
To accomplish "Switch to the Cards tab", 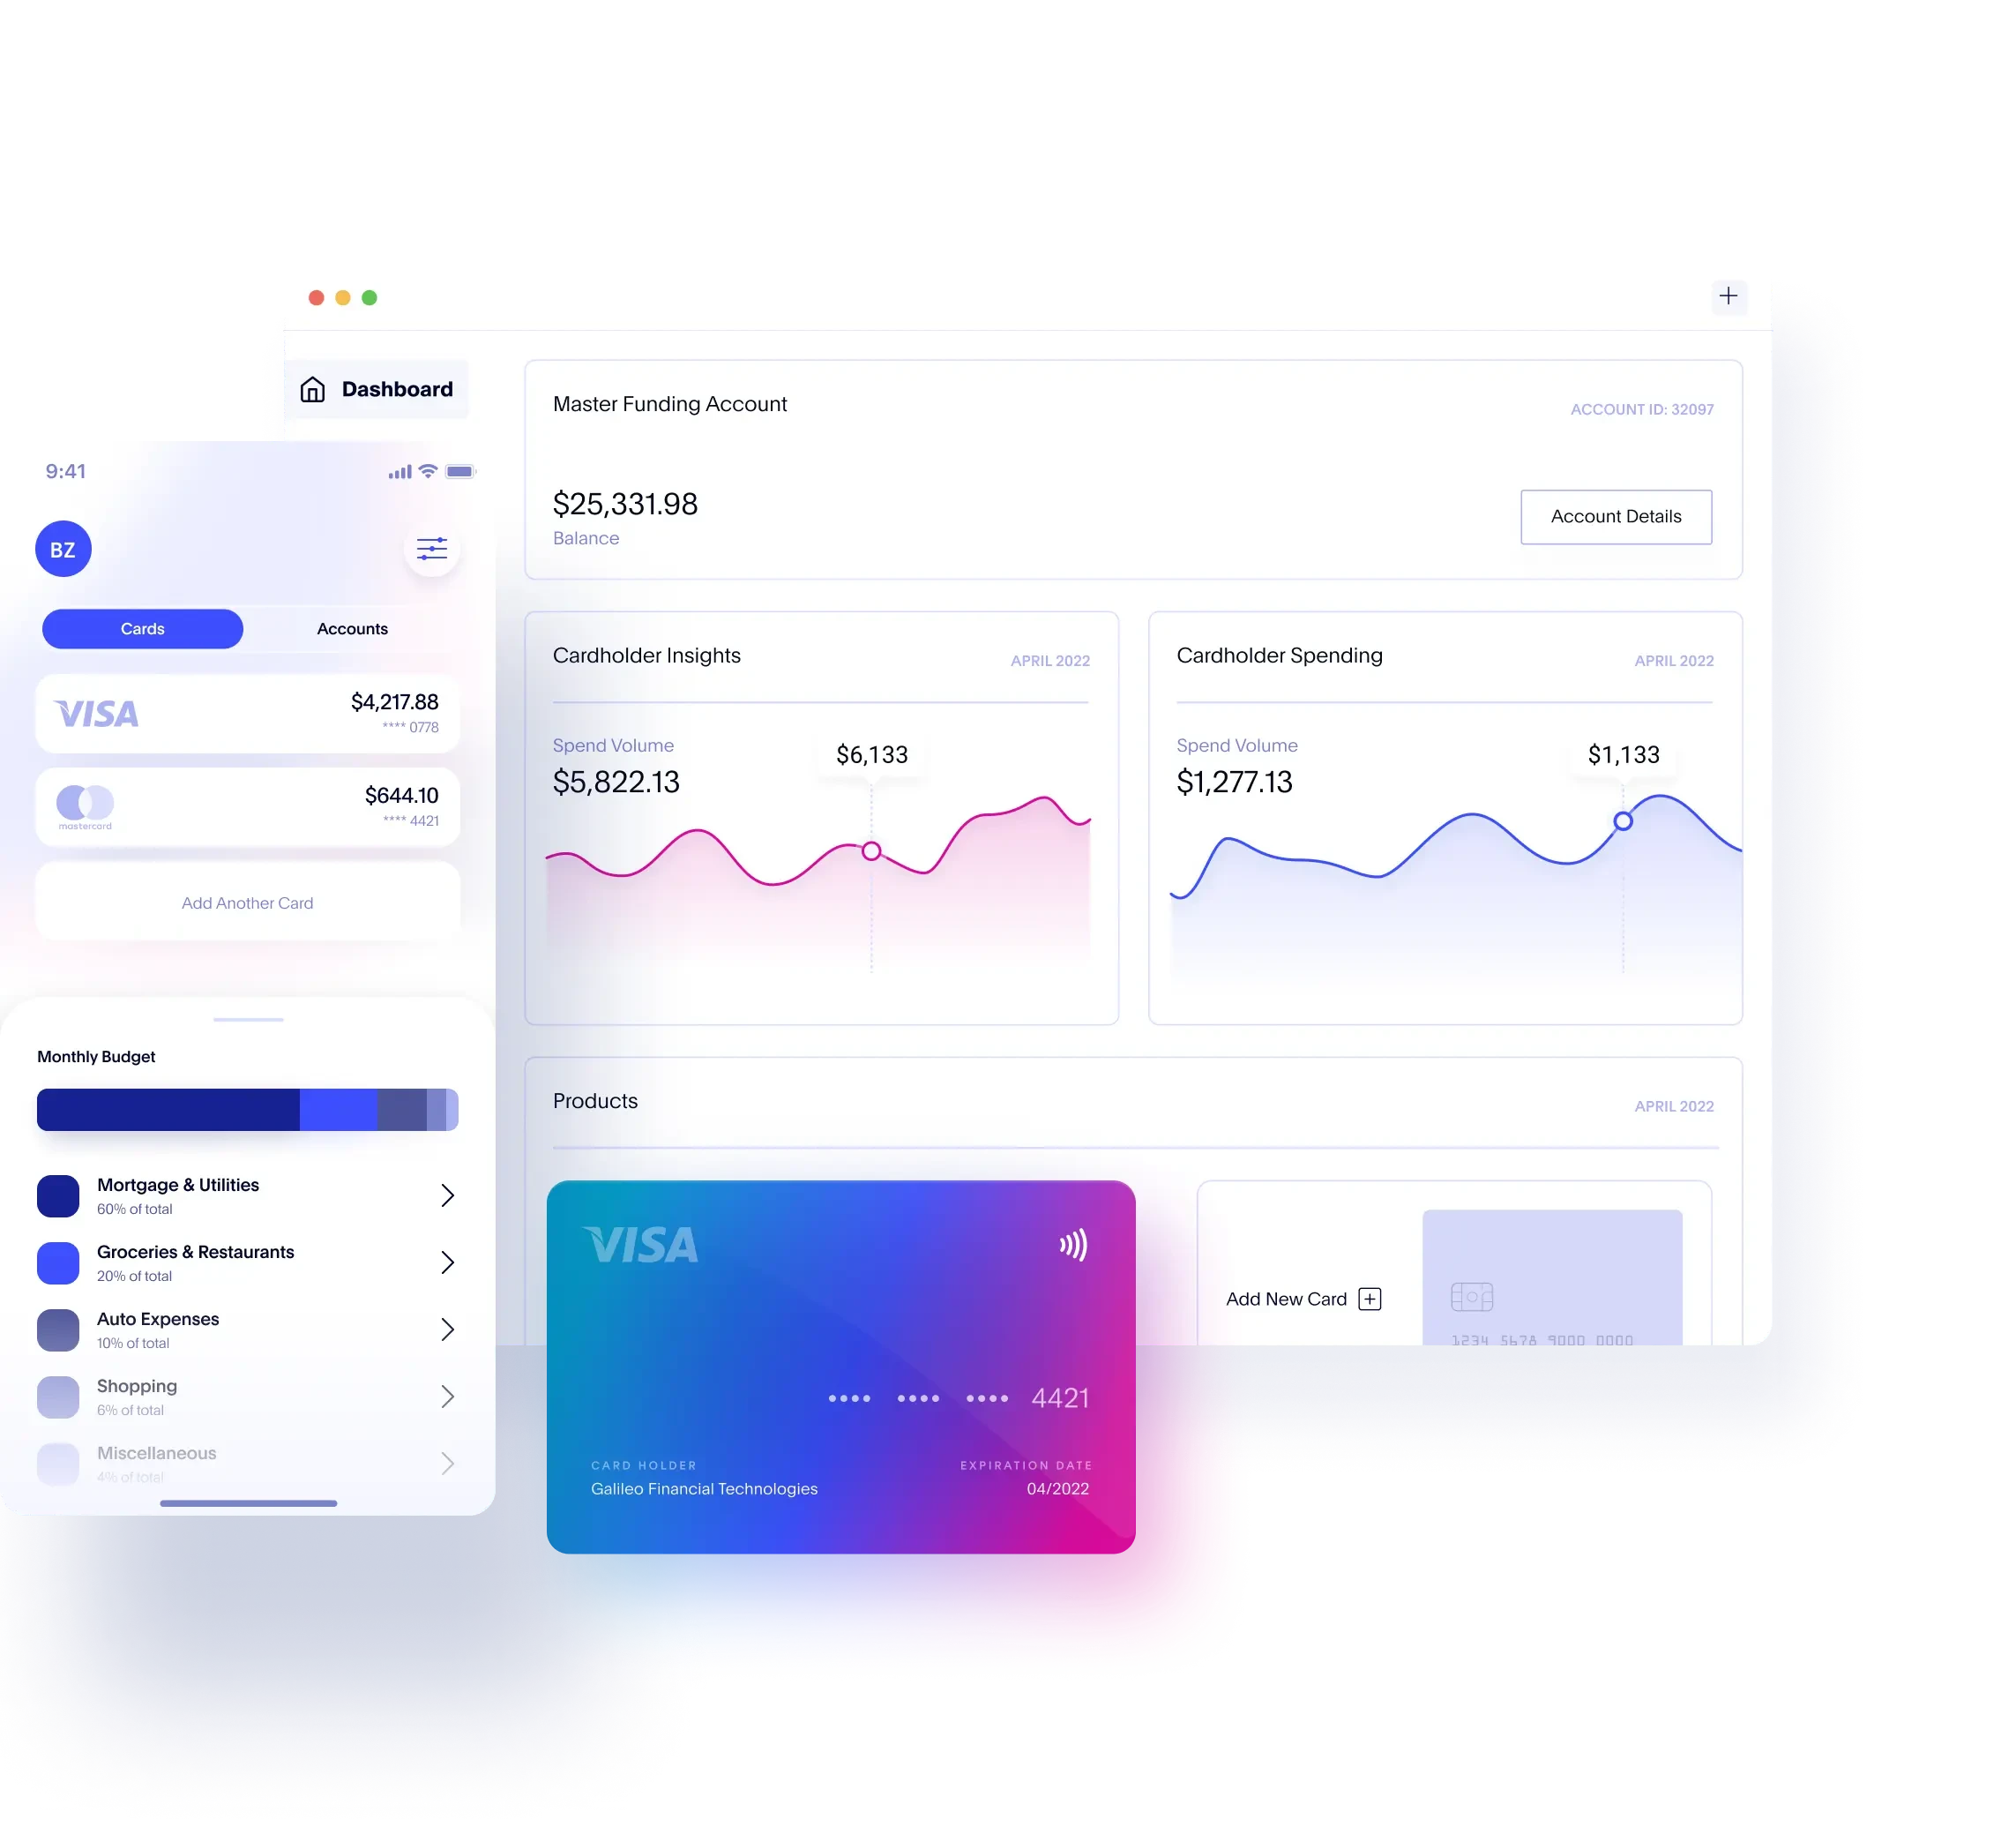I will point(142,627).
